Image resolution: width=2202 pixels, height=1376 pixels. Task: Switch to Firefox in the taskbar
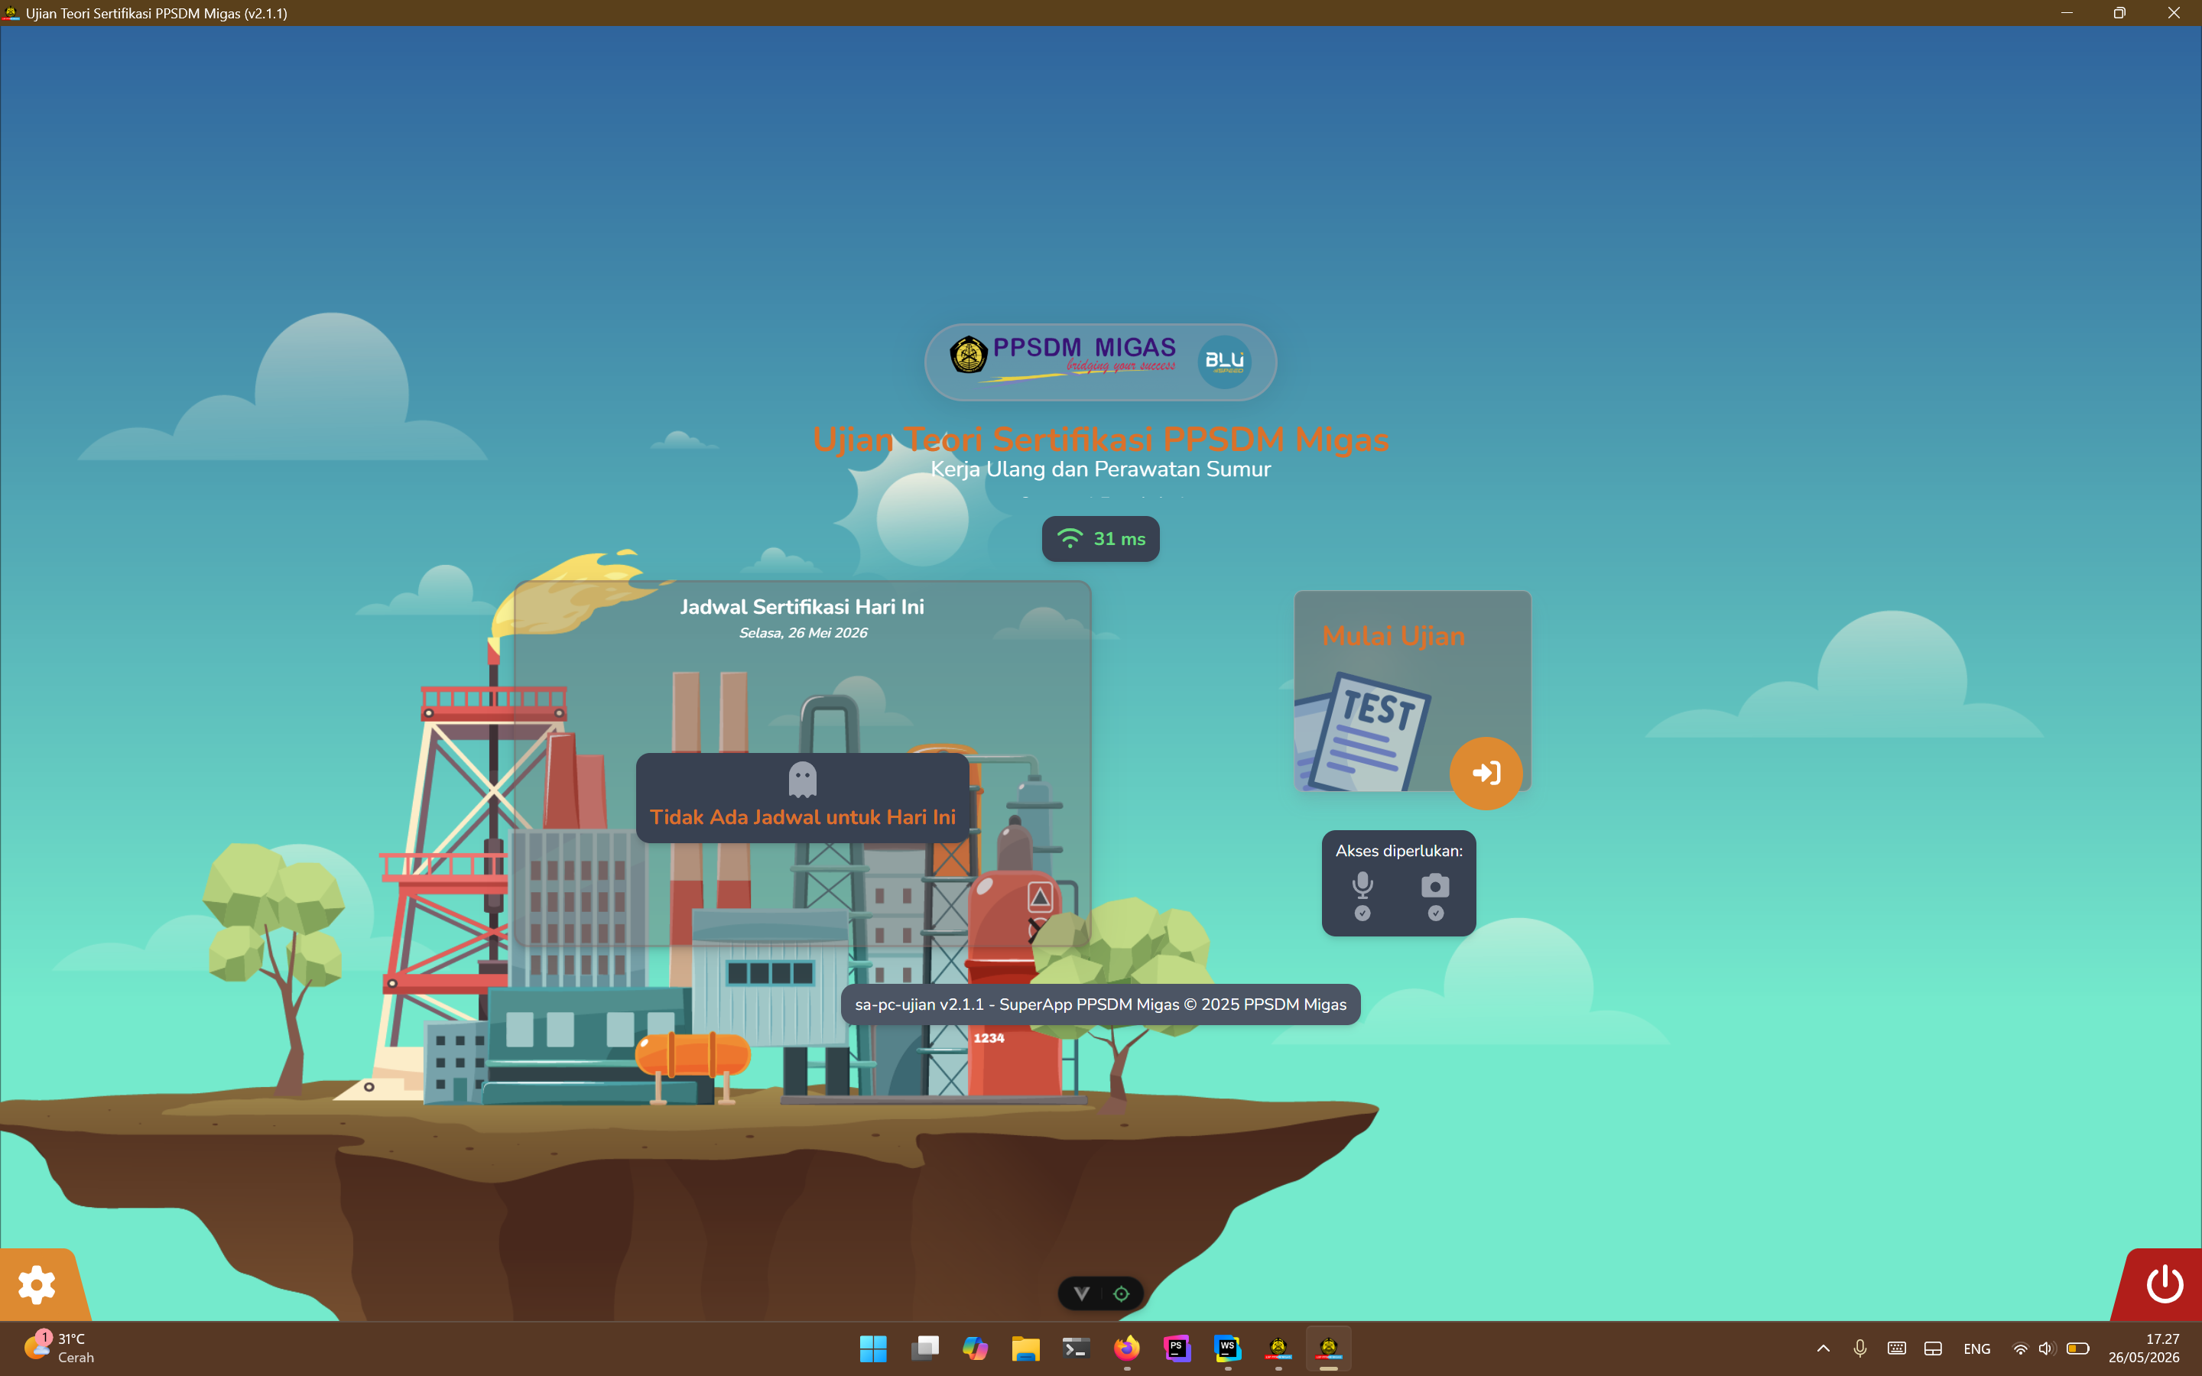tap(1126, 1348)
